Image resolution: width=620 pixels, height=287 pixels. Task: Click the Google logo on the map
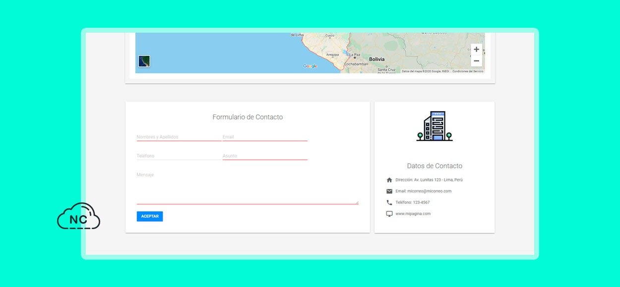point(310,66)
